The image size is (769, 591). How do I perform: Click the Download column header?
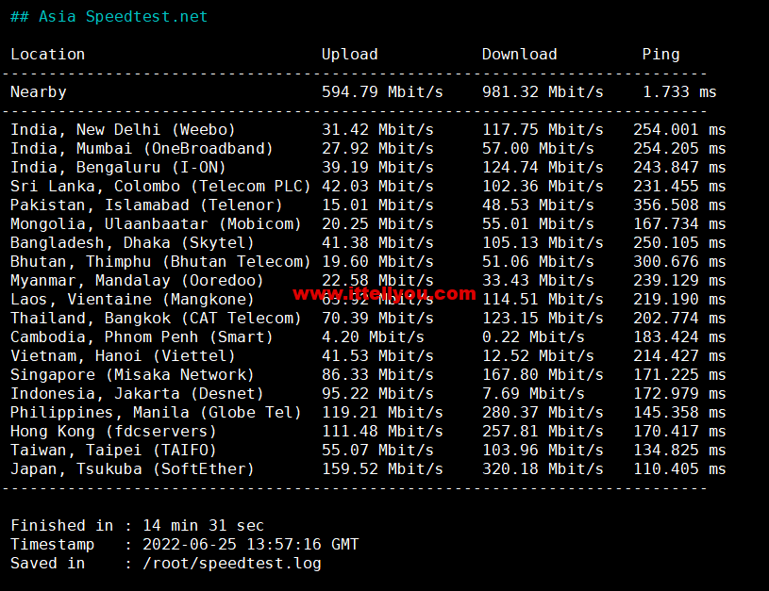[x=519, y=55]
